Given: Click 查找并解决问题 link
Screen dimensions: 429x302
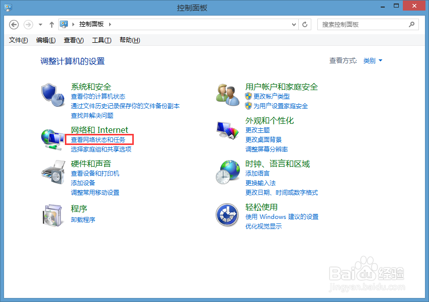Looking at the screenshot, I should pyautogui.click(x=92, y=116).
